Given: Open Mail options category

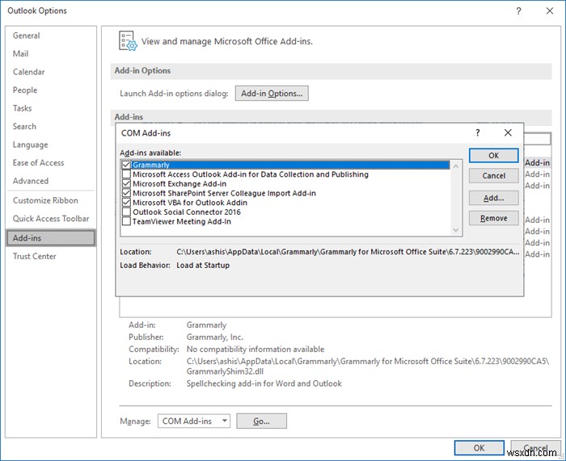Looking at the screenshot, I should tap(20, 54).
